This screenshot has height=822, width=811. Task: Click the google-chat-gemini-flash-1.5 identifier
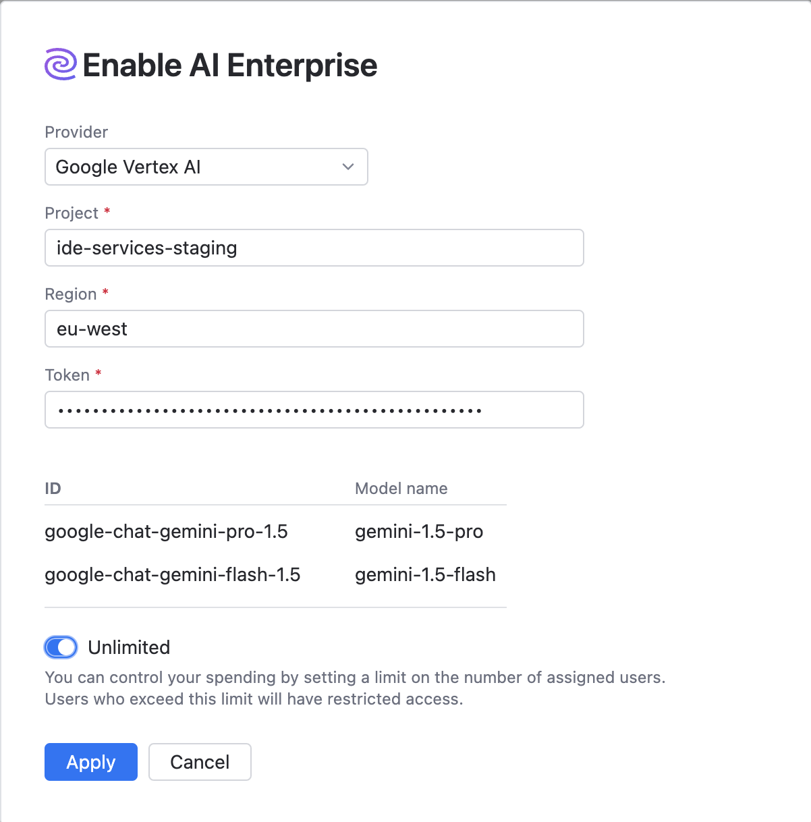pos(172,575)
